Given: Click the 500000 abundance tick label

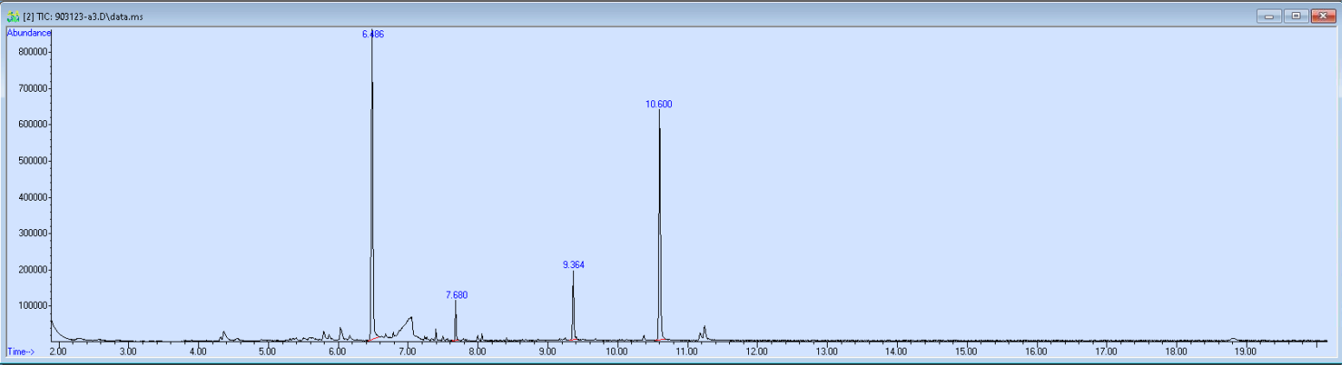Looking at the screenshot, I should point(31,161).
